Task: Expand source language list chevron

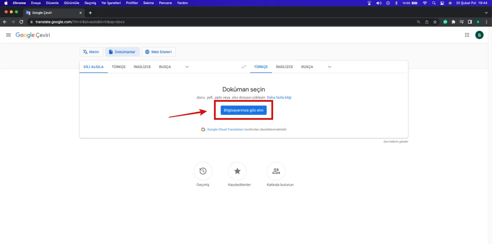Action: (187, 67)
